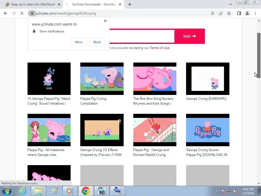The height and width of the screenshot is (196, 261).
Task: Click the Chrome taskbar icon
Action: pos(86,191)
